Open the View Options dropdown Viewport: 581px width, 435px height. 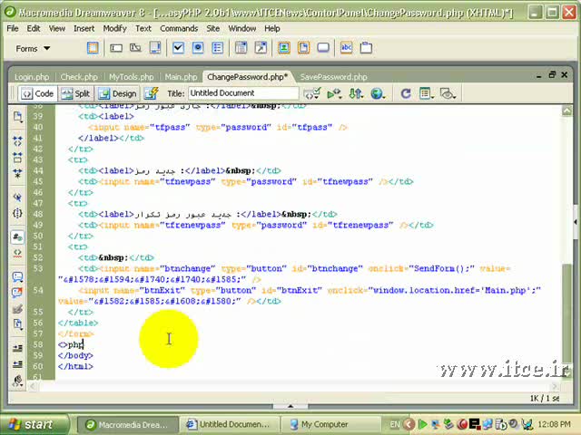(x=427, y=93)
